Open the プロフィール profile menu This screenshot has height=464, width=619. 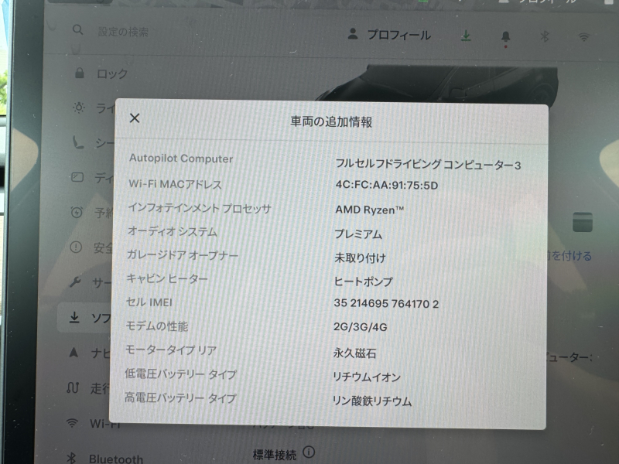[x=389, y=35]
